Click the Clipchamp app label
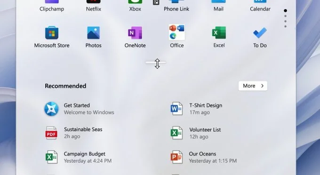The height and width of the screenshot is (175, 320). click(x=52, y=9)
